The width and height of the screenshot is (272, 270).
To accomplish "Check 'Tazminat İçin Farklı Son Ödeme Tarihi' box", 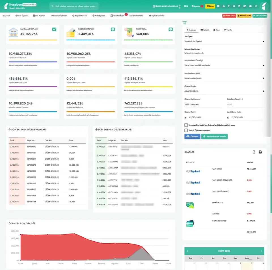I will (x=186, y=125).
